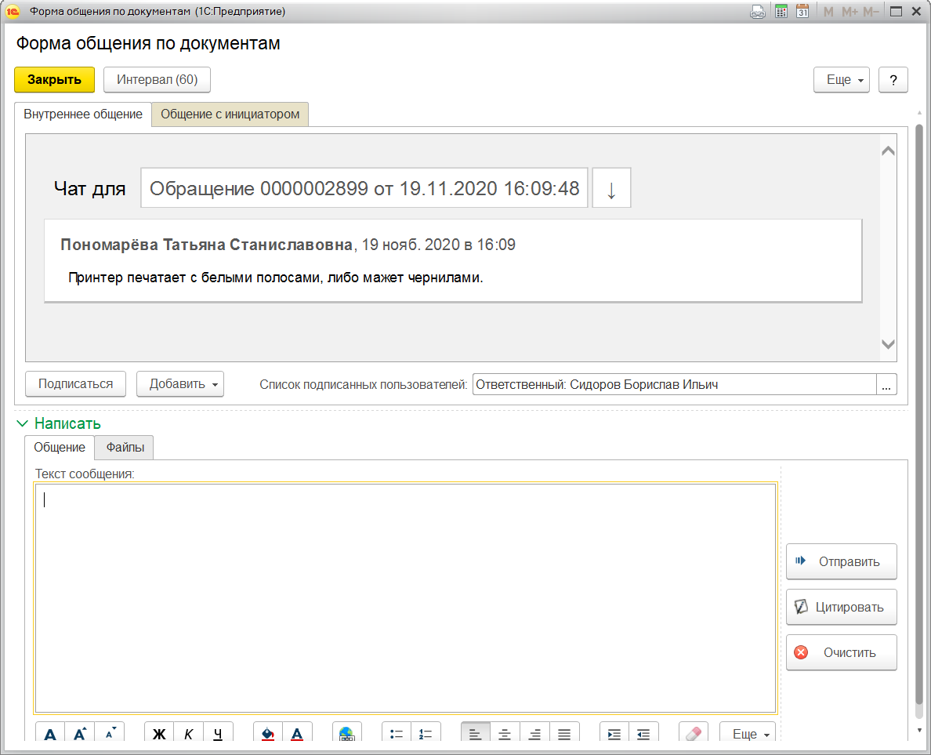Screen dimensions: 931x755
Task: Click the M memory button
Action: [828, 11]
